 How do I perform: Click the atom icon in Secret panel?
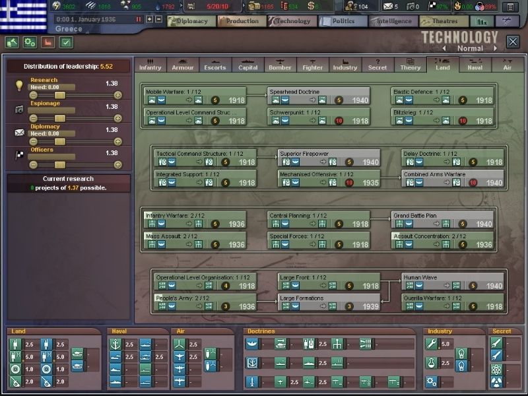496,369
